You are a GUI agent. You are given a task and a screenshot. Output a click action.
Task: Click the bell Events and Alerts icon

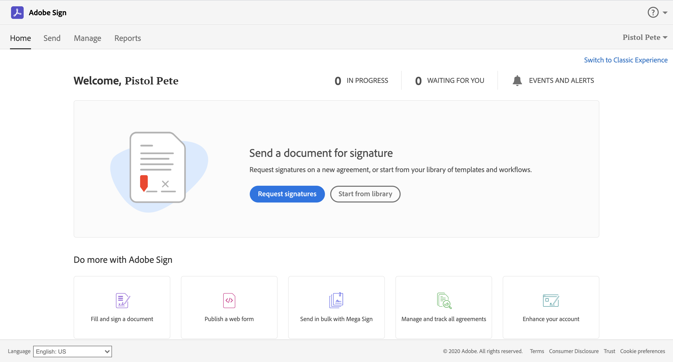pyautogui.click(x=517, y=81)
